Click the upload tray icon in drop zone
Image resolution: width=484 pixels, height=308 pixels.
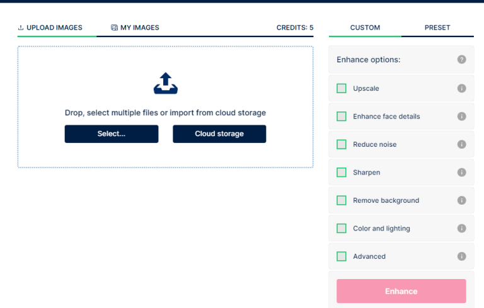165,84
